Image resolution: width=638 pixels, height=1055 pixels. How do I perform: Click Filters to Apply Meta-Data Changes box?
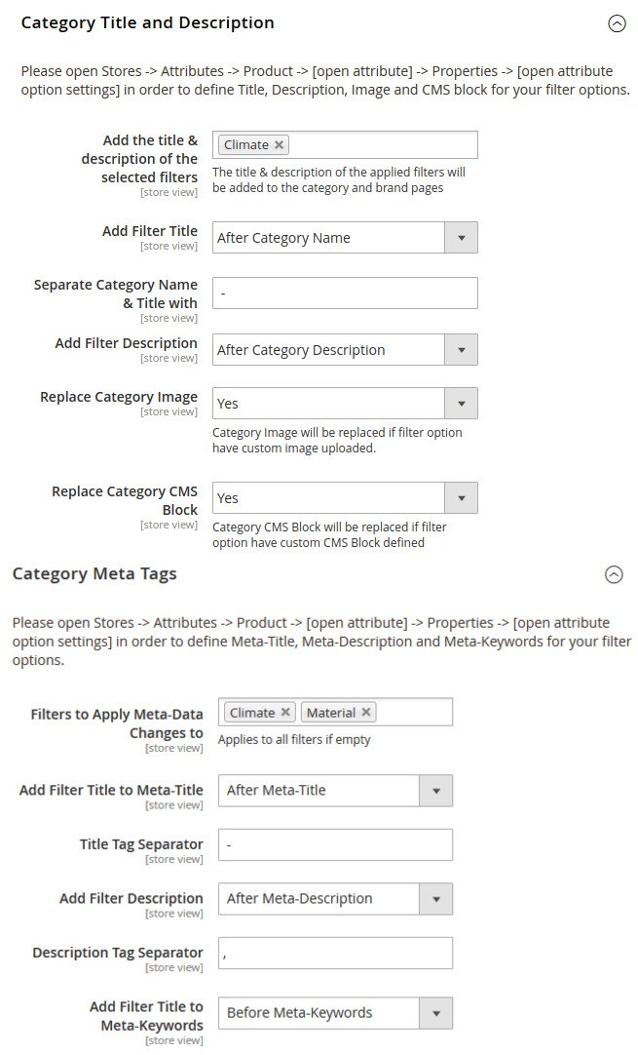[x=414, y=713]
